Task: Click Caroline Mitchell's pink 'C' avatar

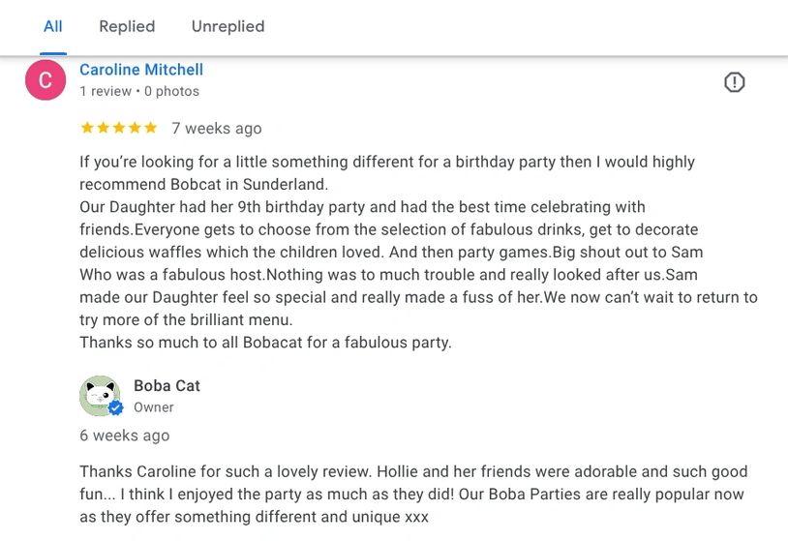Action: click(x=45, y=80)
